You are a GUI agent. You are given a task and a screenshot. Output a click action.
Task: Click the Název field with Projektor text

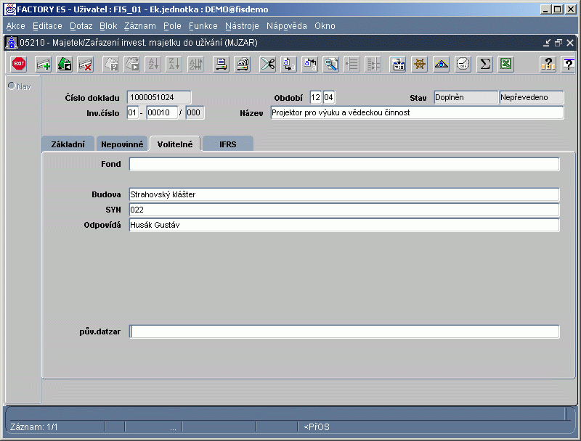[x=417, y=112]
